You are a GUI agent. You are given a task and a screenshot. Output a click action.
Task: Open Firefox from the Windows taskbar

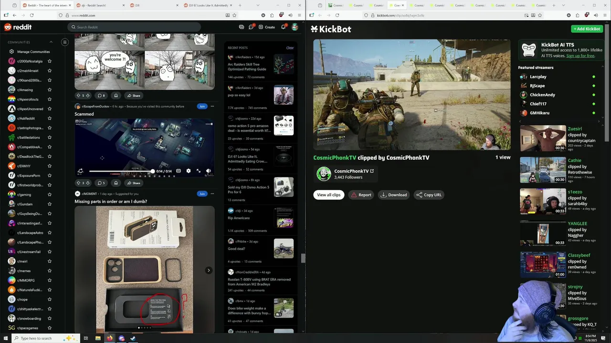pyautogui.click(x=110, y=338)
